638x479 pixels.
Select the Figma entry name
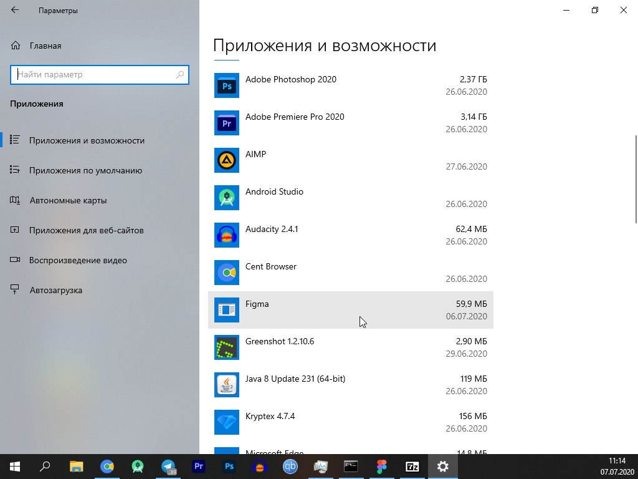(257, 304)
